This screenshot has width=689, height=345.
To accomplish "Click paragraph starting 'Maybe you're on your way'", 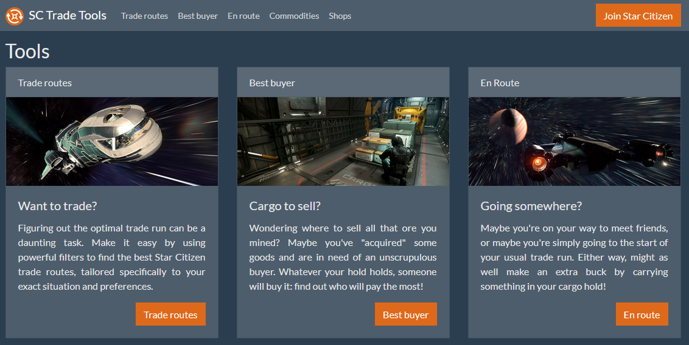I will [575, 258].
